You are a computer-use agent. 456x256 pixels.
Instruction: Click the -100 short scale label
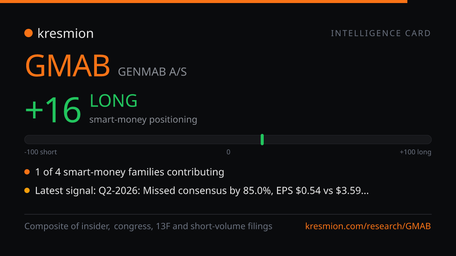click(x=41, y=152)
